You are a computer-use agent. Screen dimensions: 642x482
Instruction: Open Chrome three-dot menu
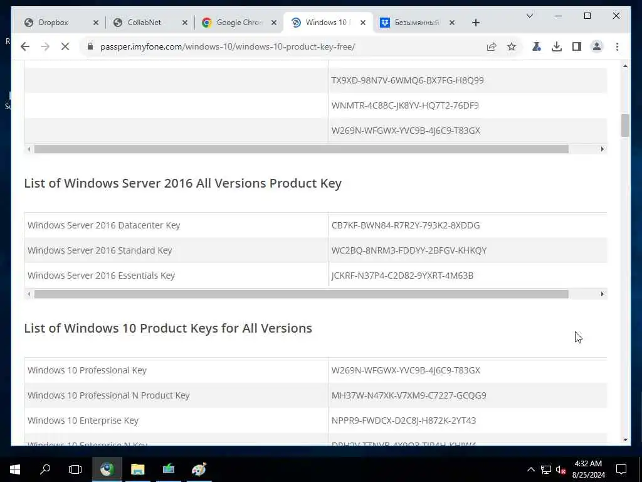pos(617,46)
